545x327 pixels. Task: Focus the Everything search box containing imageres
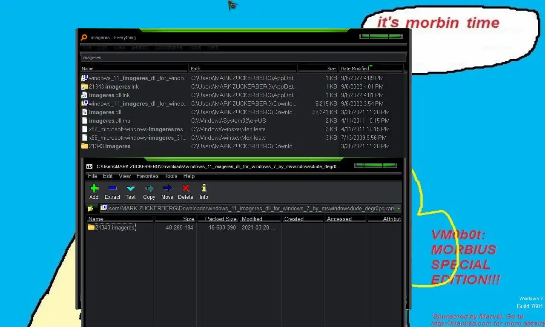243,57
